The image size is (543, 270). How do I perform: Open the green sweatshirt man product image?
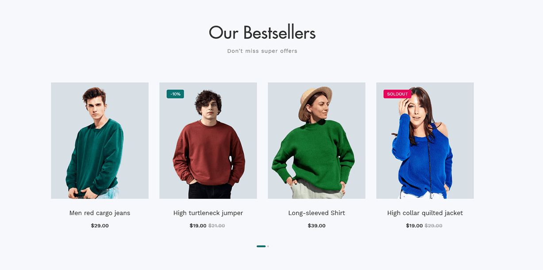click(100, 140)
